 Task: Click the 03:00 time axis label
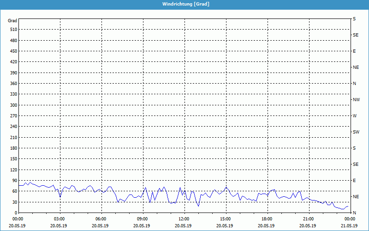[x=60, y=219]
